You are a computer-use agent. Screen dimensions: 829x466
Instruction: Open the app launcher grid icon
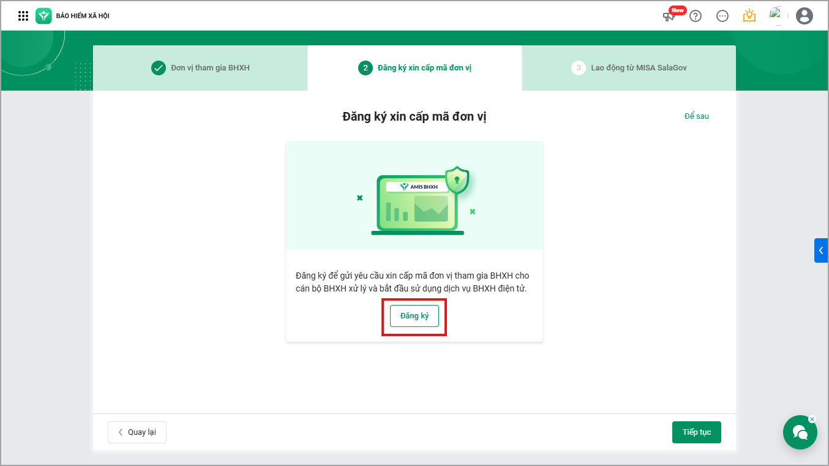[23, 16]
